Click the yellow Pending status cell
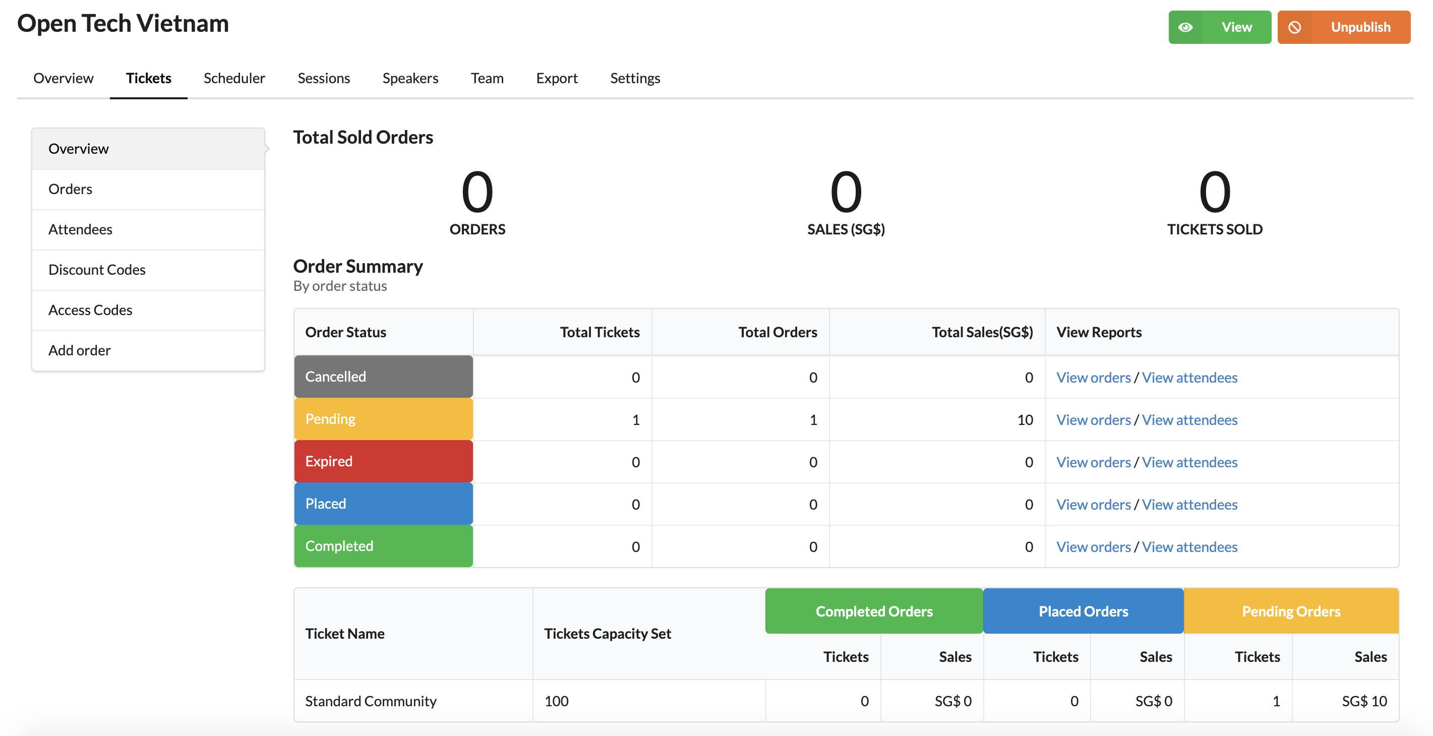The height and width of the screenshot is (736, 1433). point(383,419)
